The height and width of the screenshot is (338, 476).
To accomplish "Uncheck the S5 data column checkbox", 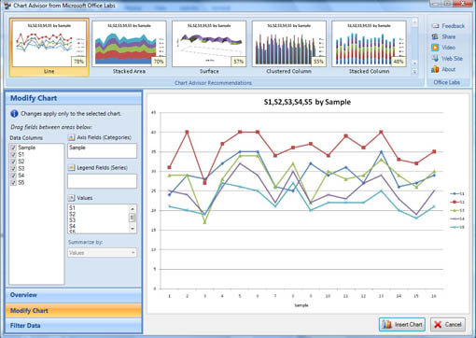I will (x=13, y=183).
